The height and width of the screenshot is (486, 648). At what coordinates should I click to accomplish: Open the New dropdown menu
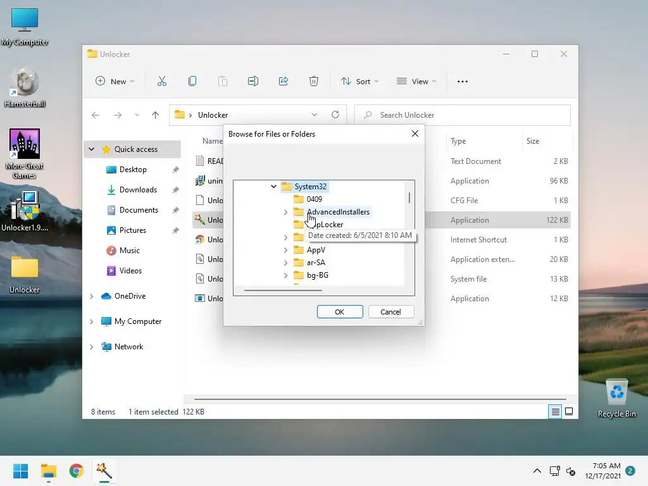pyautogui.click(x=115, y=82)
